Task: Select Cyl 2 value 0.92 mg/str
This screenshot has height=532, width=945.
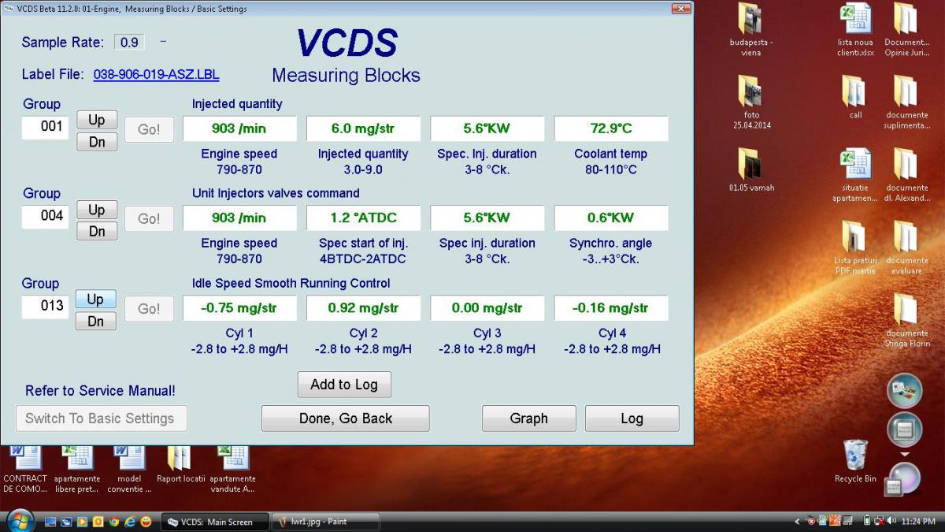Action: click(363, 308)
